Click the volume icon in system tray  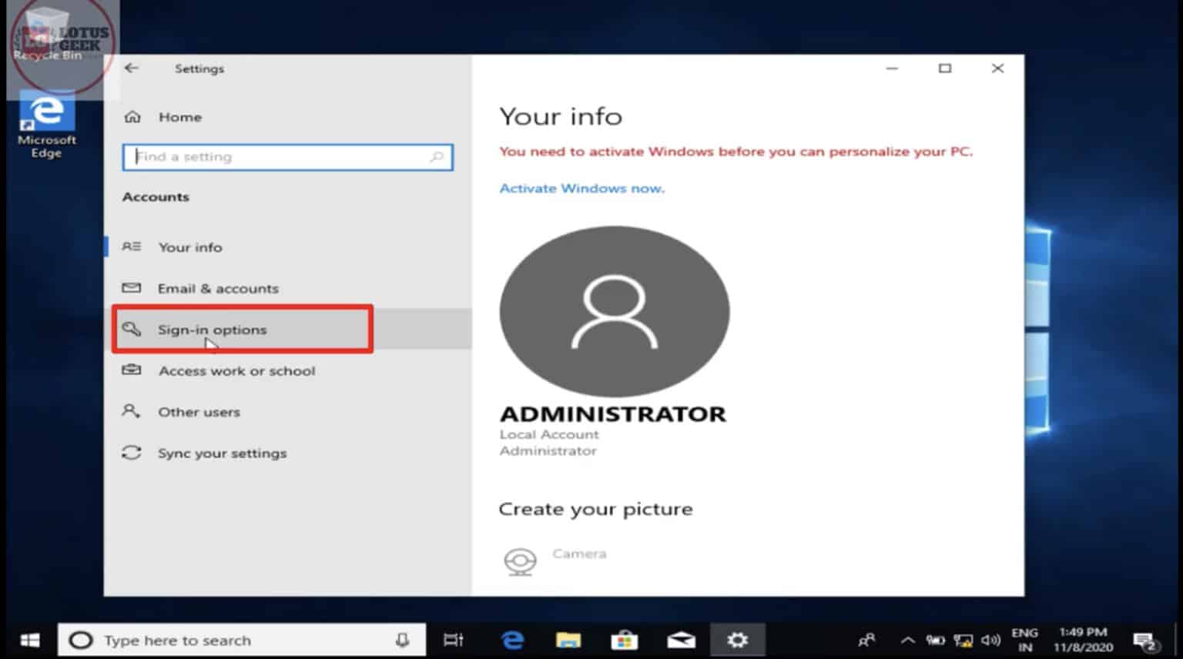tap(990, 640)
